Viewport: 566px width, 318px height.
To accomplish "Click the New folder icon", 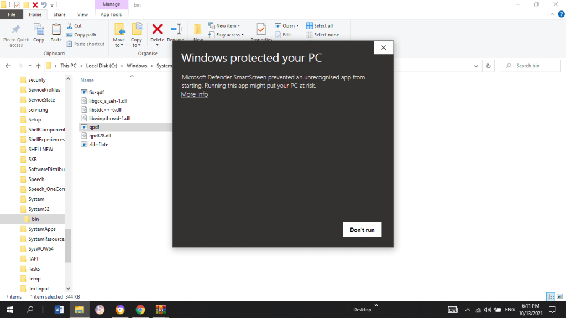I will [x=197, y=30].
